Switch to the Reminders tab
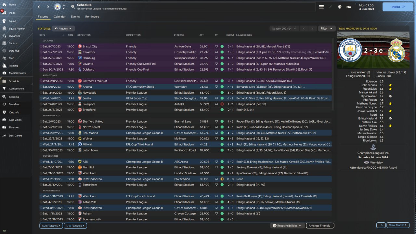This screenshot has width=416, height=234. pos(92,17)
